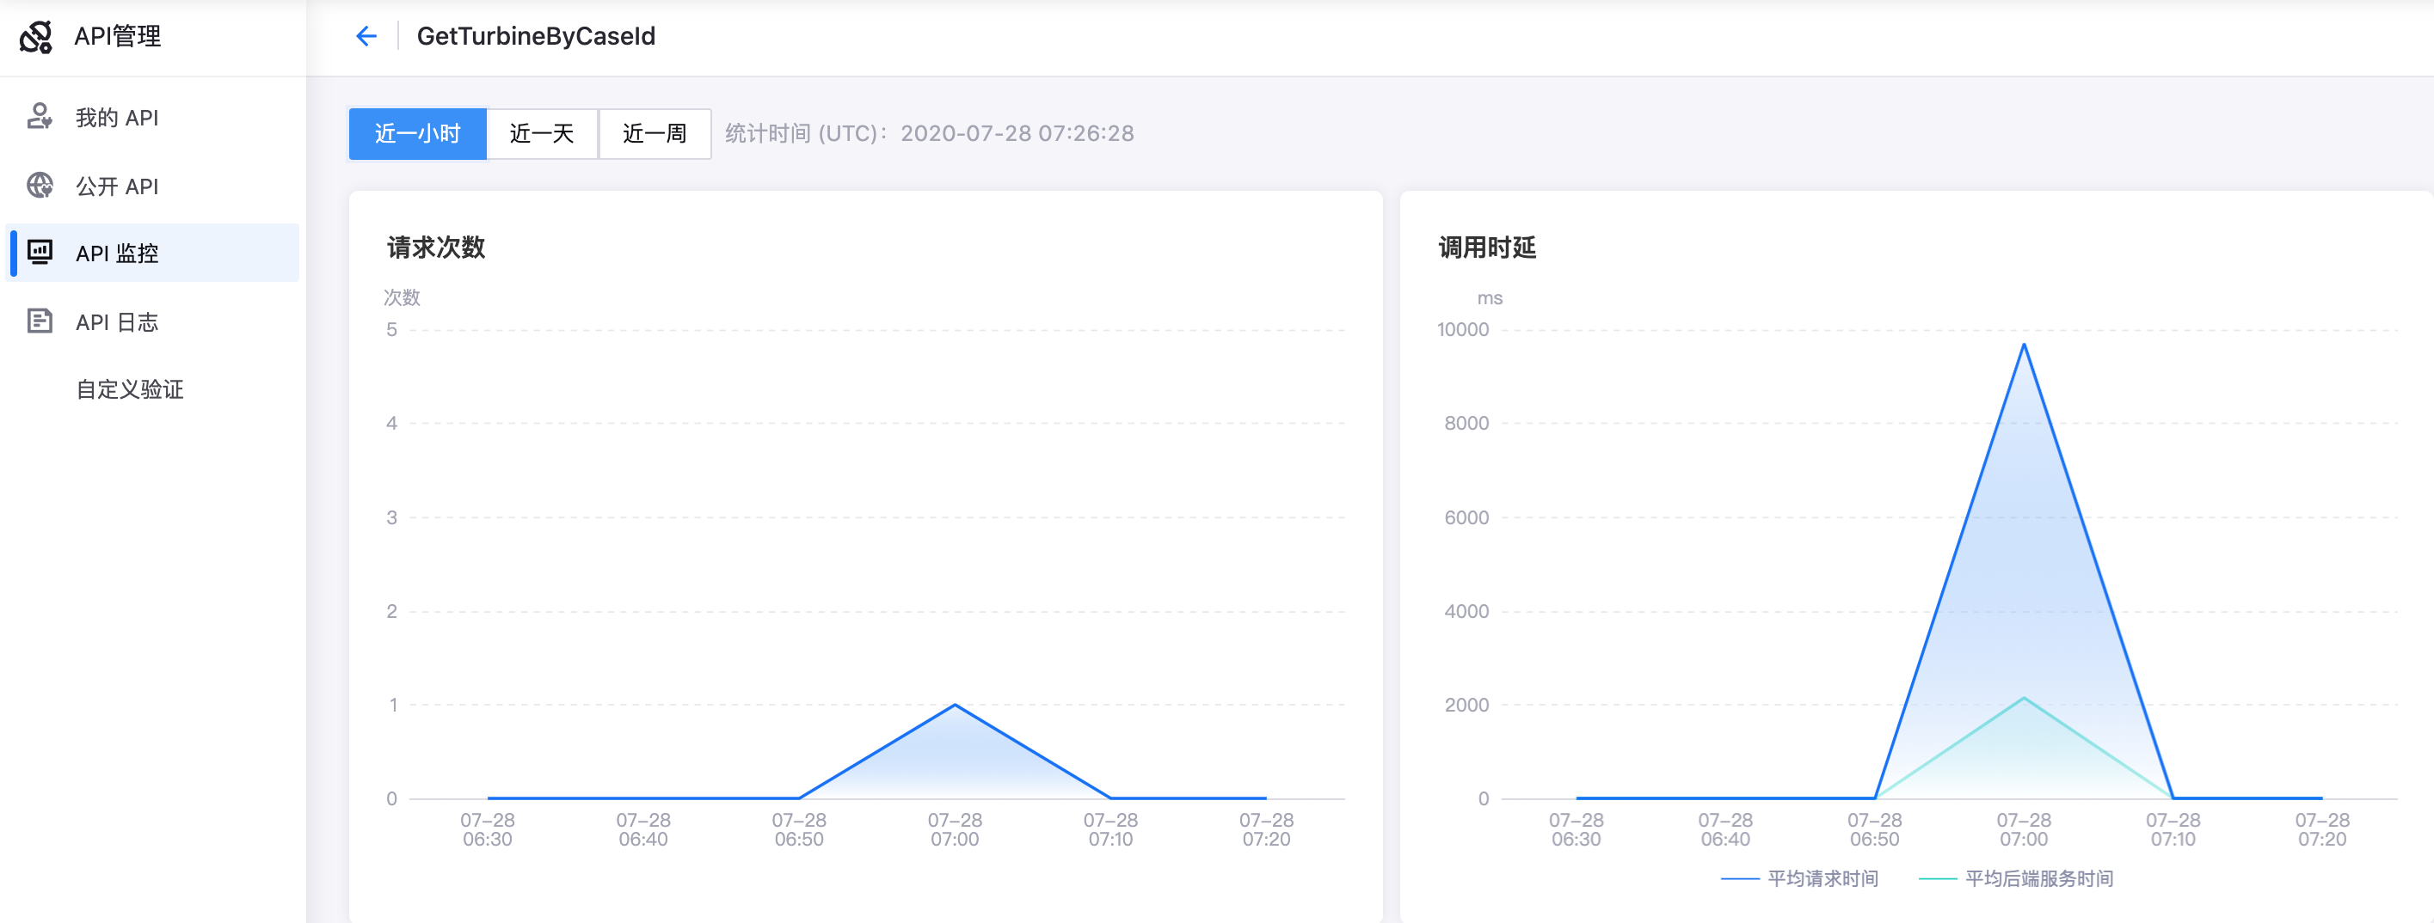
Task: Open 自定义验证 in the sidebar
Action: coord(130,390)
